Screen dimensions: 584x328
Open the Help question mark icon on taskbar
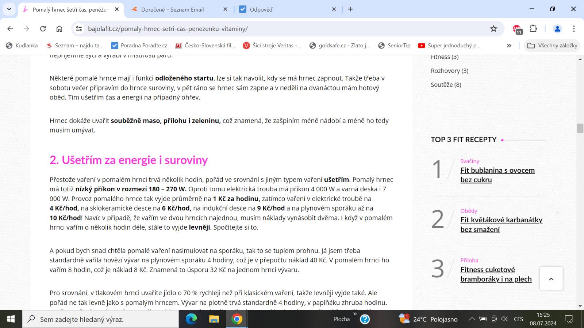(365, 319)
